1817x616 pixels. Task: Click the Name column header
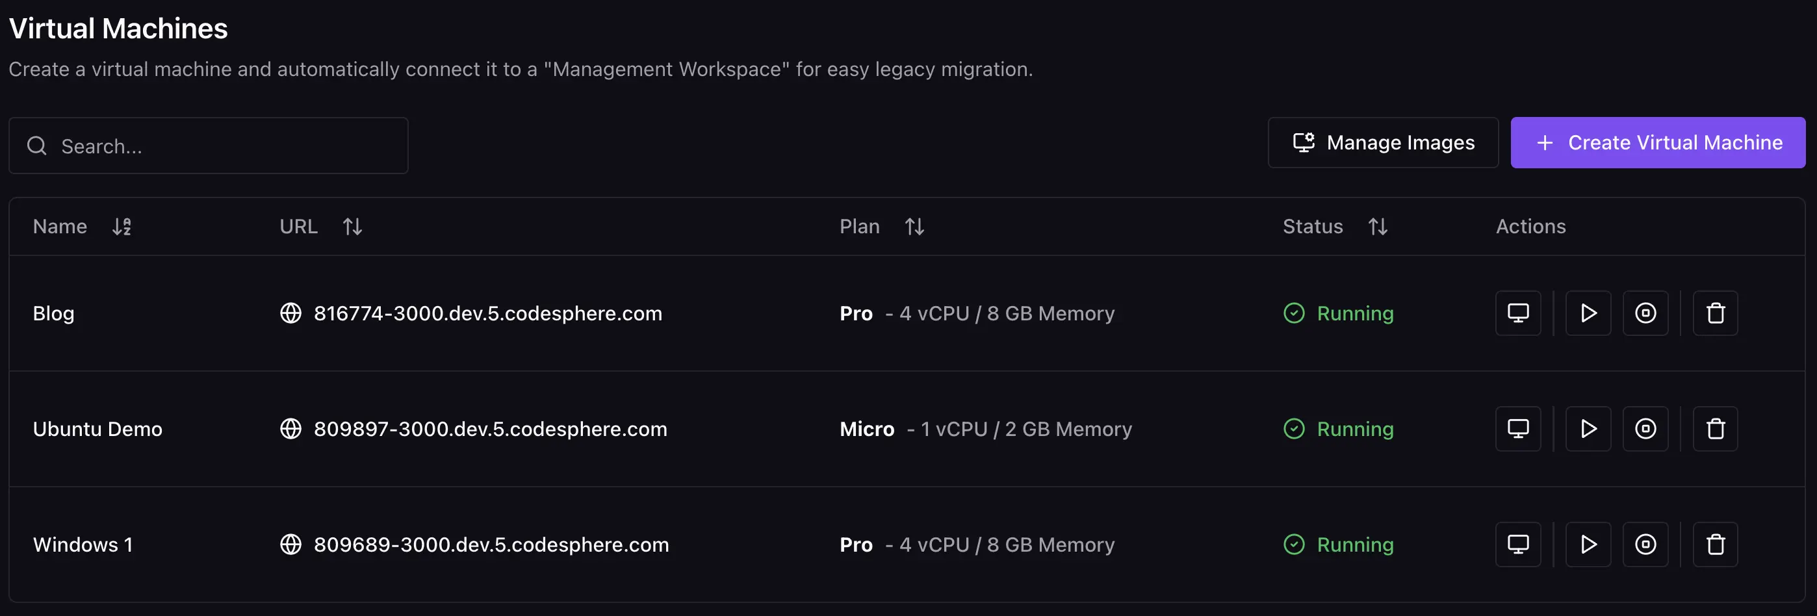coord(59,225)
